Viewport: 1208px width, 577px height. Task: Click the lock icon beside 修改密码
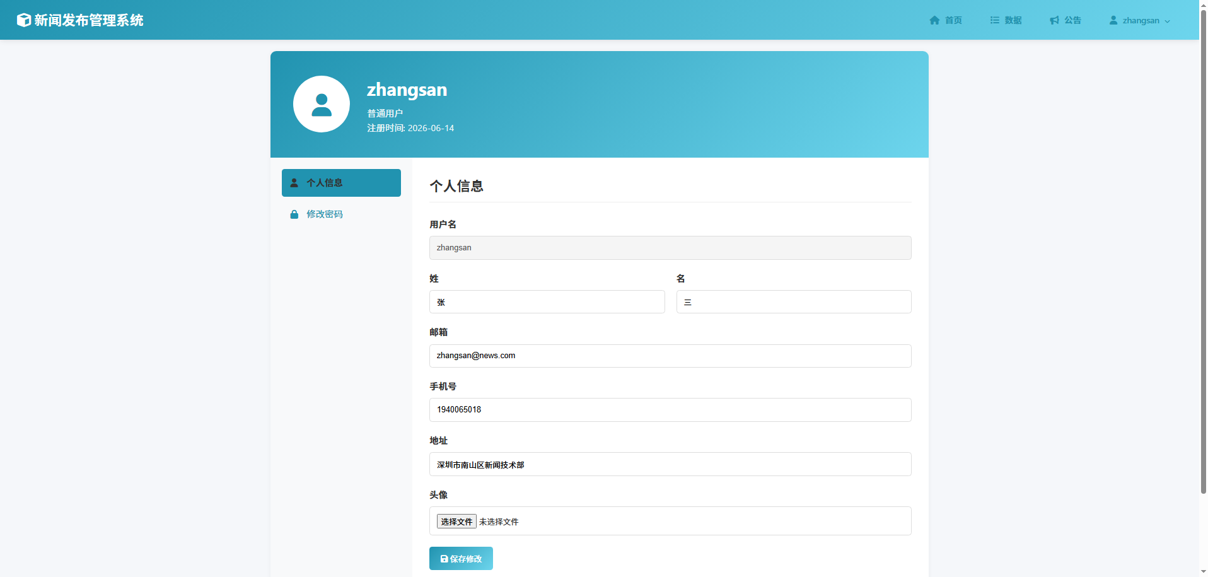point(294,214)
